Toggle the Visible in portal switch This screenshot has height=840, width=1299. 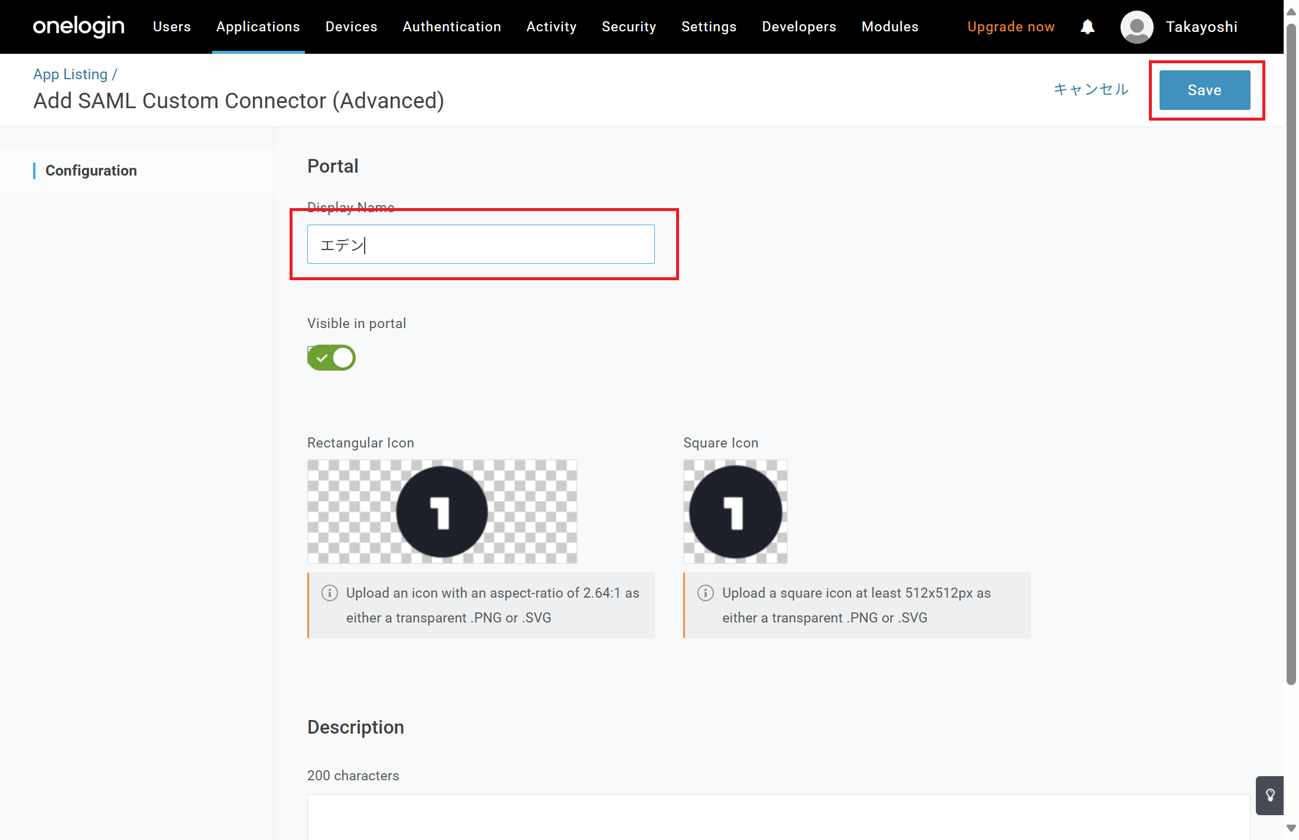coord(332,358)
